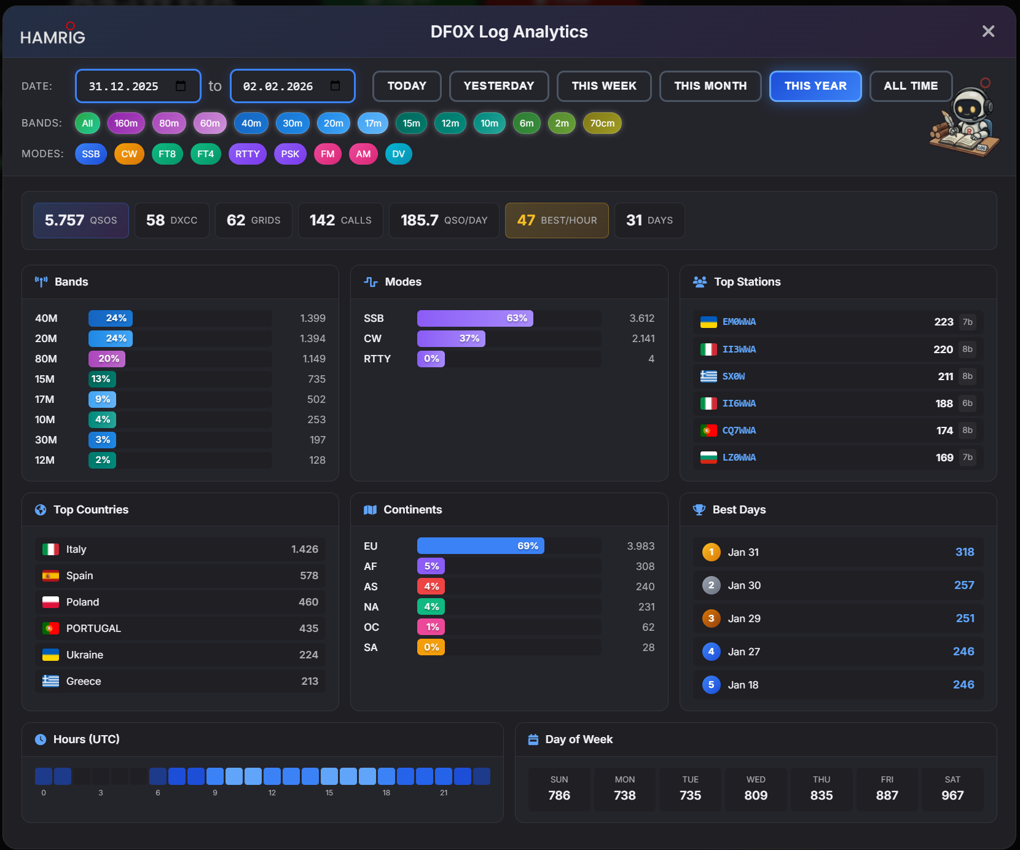Open the EM0WWA station link

(x=739, y=322)
